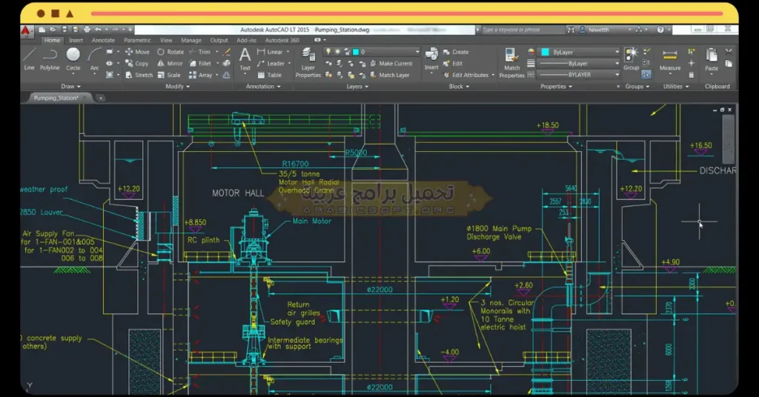
Task: Switch to the Output ribbon tab
Action: [219, 40]
